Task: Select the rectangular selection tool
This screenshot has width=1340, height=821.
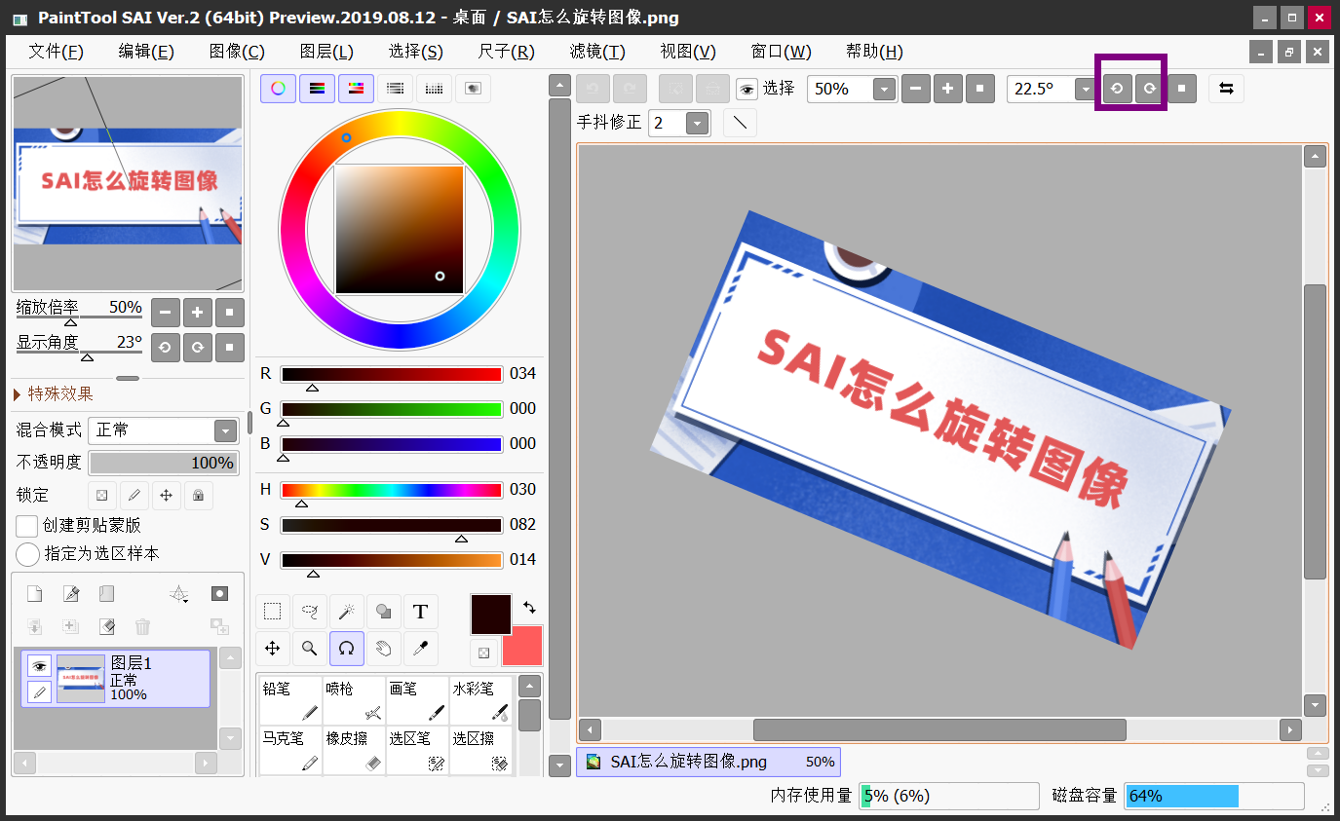Action: point(273,612)
